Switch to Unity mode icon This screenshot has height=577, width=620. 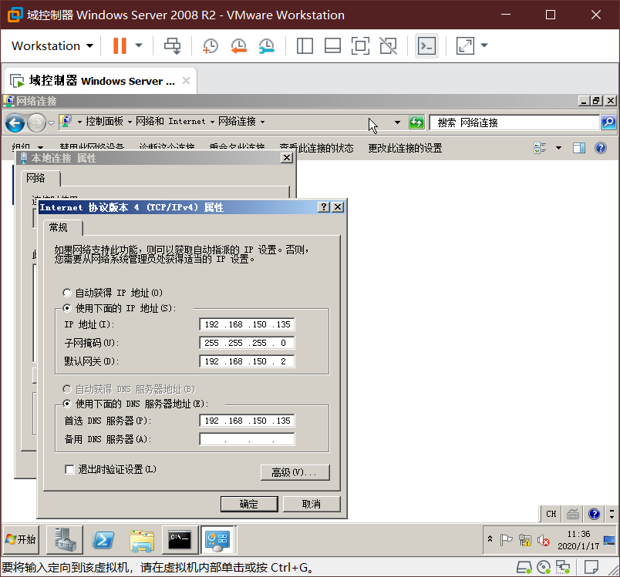point(389,45)
